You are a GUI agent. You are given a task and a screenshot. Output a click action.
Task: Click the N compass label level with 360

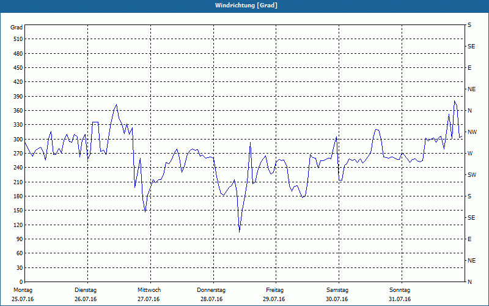(x=469, y=111)
